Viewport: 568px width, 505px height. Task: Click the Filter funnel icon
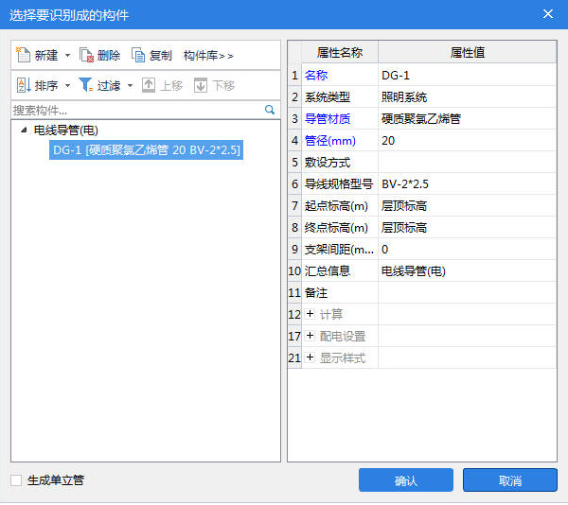85,85
